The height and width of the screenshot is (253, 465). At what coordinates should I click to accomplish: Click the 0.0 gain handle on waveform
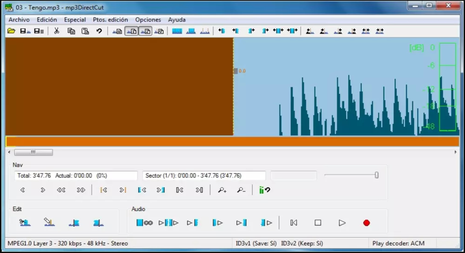click(235, 71)
